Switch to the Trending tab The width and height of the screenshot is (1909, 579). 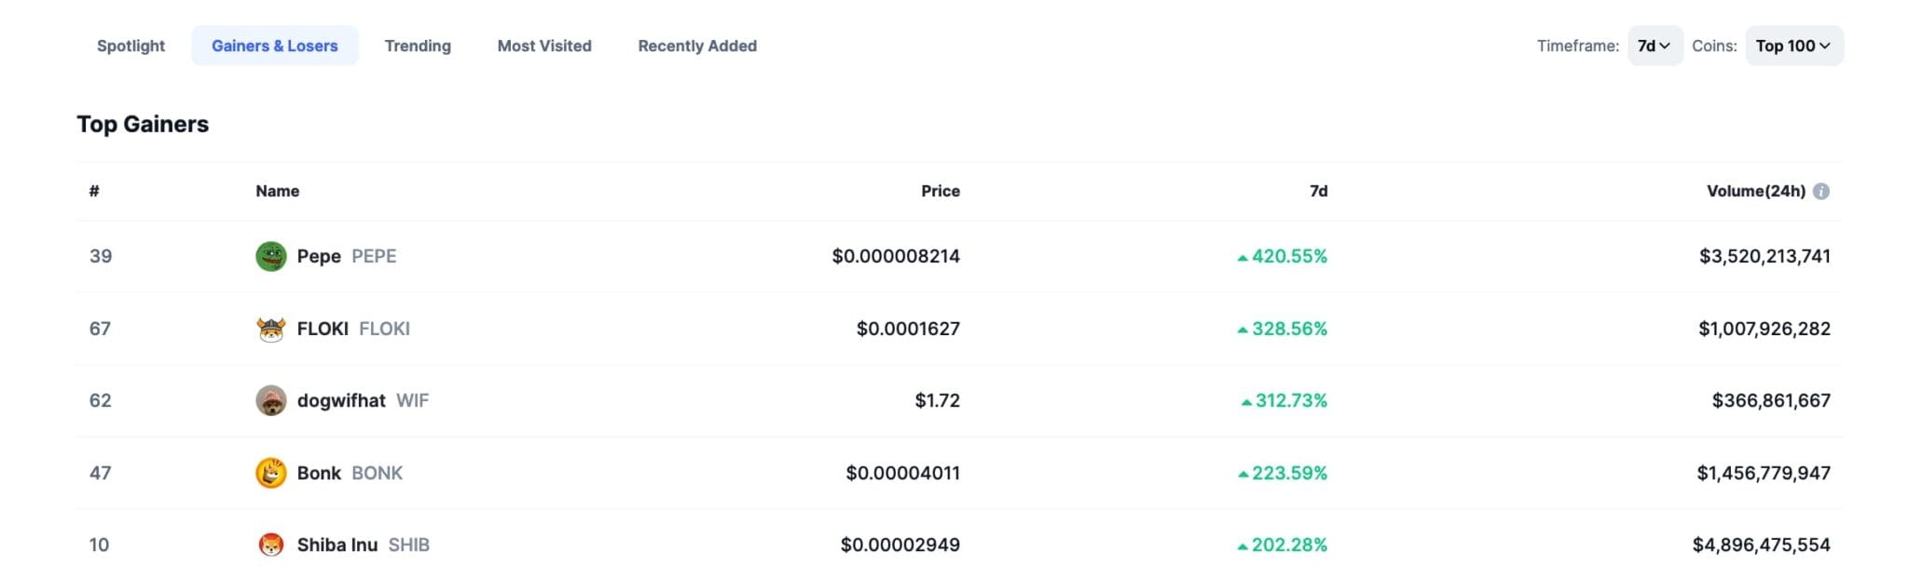pyautogui.click(x=418, y=46)
